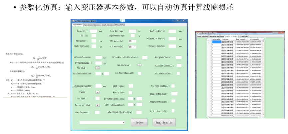Viewport: 288px width, 134px height.
Task: Focus the LVInnerDiameter input box
Action: (99, 86)
